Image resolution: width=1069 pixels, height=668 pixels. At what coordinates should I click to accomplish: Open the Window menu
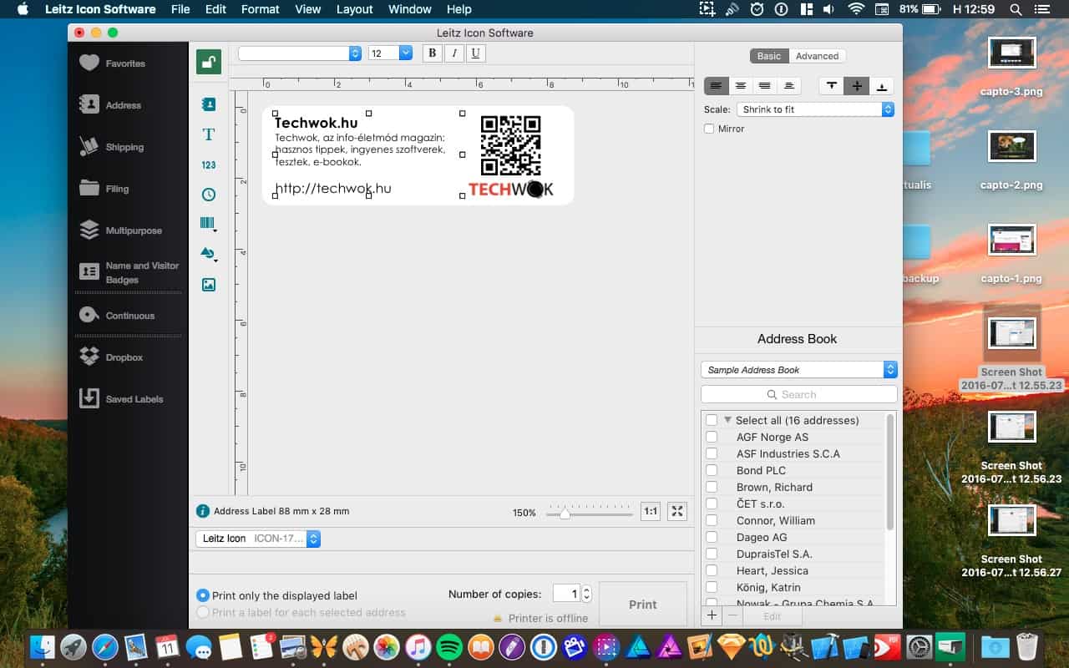(x=410, y=9)
